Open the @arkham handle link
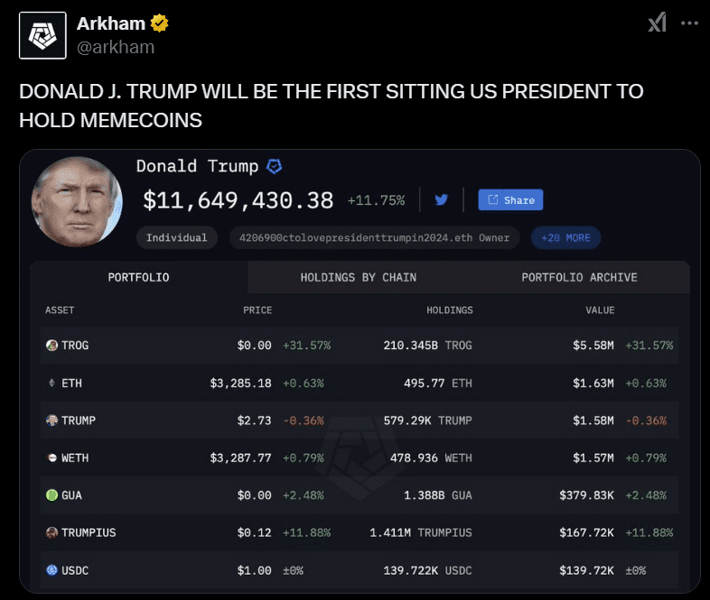Screen dimensions: 710x600 [x=116, y=47]
